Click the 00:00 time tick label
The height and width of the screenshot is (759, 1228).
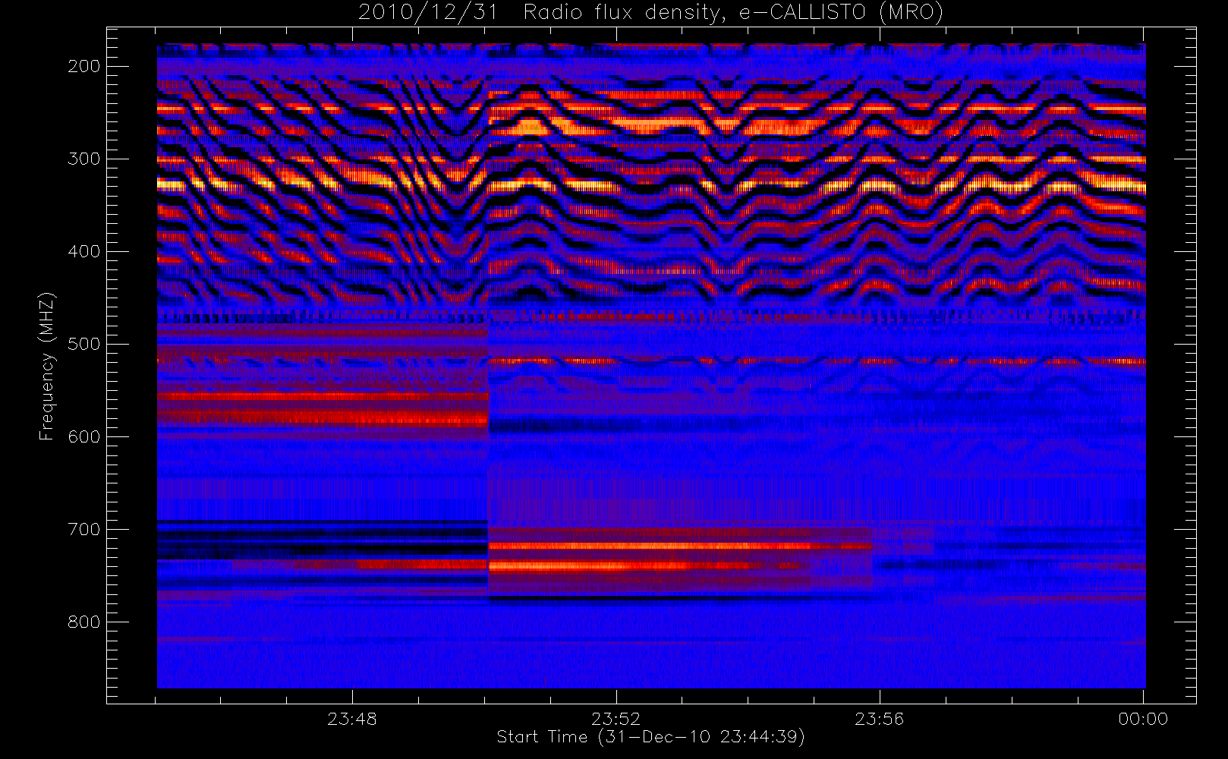coord(1143,719)
